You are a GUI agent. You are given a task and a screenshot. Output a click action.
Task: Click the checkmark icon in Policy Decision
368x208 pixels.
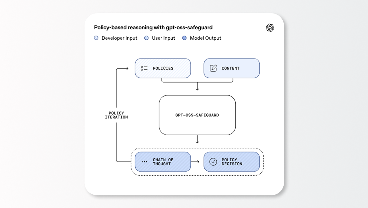click(x=213, y=162)
